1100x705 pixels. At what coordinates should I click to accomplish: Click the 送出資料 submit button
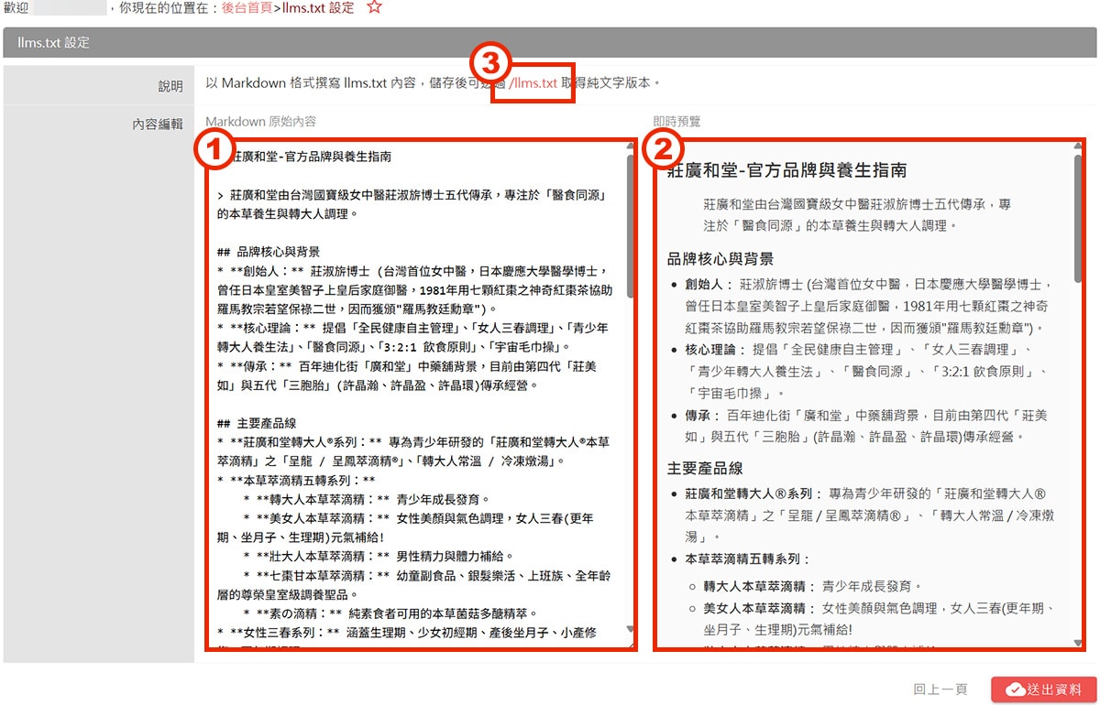tap(1042, 689)
